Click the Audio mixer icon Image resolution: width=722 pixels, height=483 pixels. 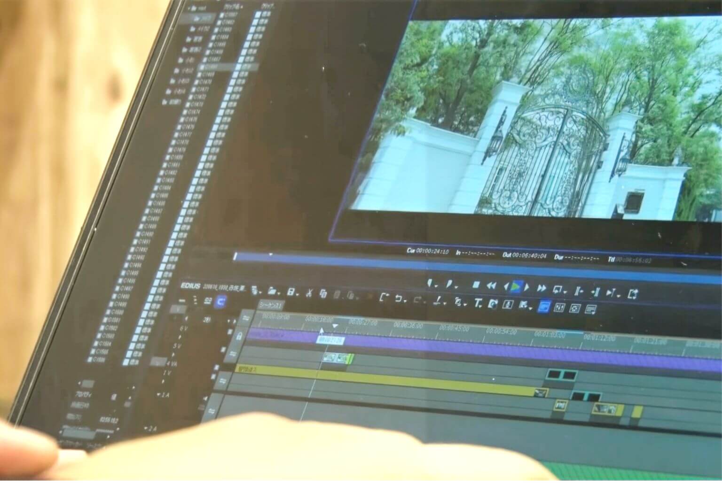(x=559, y=307)
